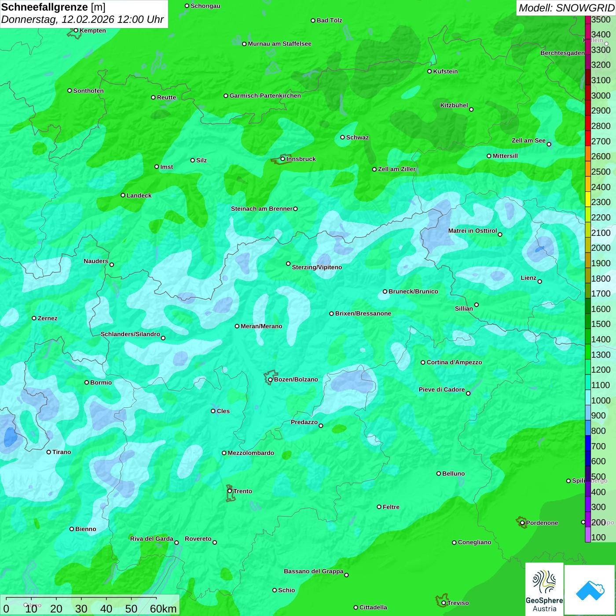
Task: Click the Zell am See location dot
Action: coord(549,144)
